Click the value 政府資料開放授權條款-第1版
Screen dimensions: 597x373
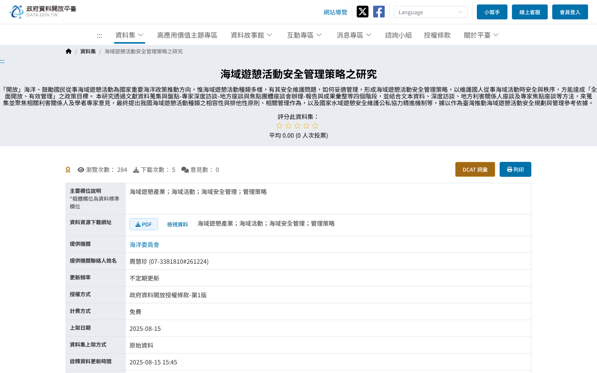(168, 295)
